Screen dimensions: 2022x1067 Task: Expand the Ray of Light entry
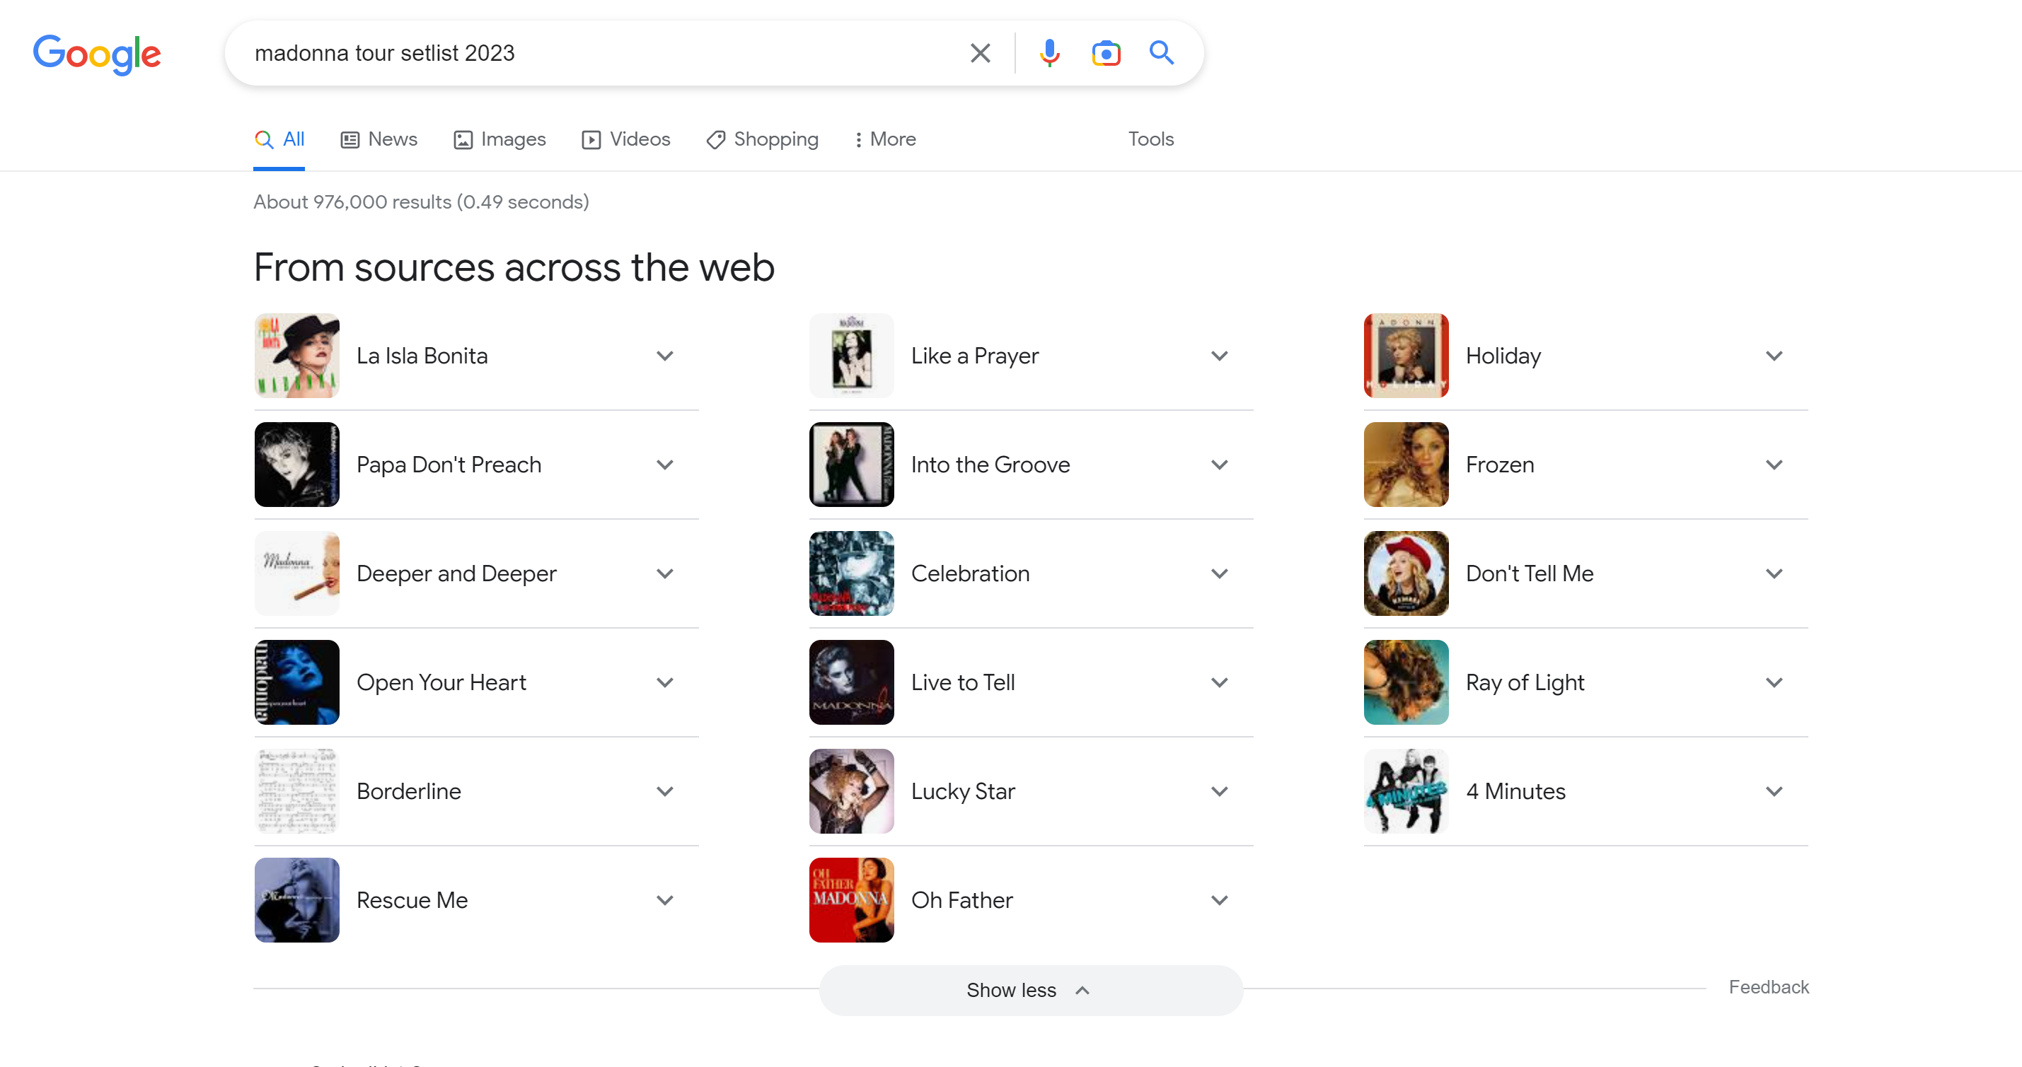coord(1775,683)
